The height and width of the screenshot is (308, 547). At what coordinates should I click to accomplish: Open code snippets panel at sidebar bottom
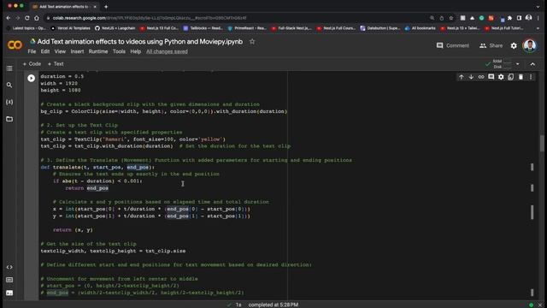(9, 267)
